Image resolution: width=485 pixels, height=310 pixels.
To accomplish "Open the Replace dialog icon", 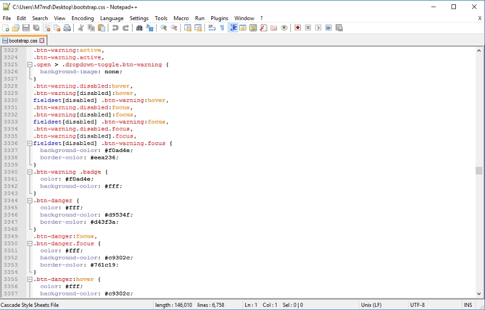I will click(x=150, y=28).
